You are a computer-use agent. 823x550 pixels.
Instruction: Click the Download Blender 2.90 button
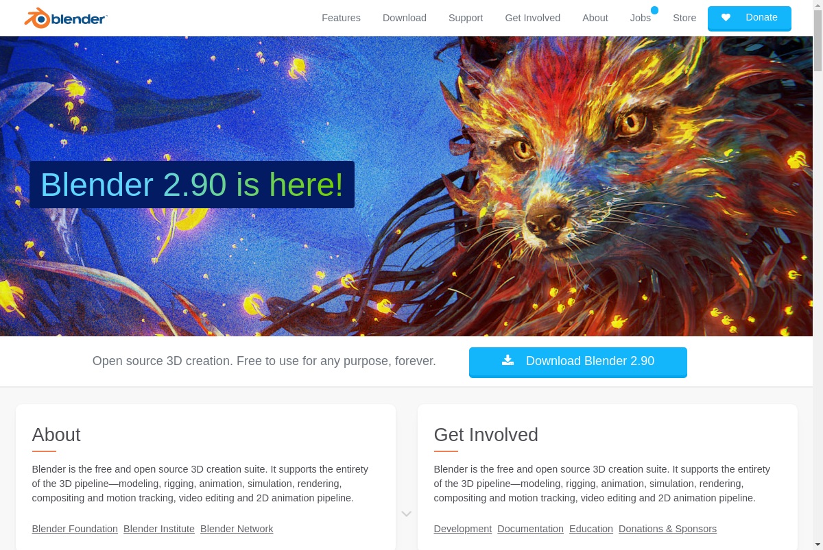578,362
